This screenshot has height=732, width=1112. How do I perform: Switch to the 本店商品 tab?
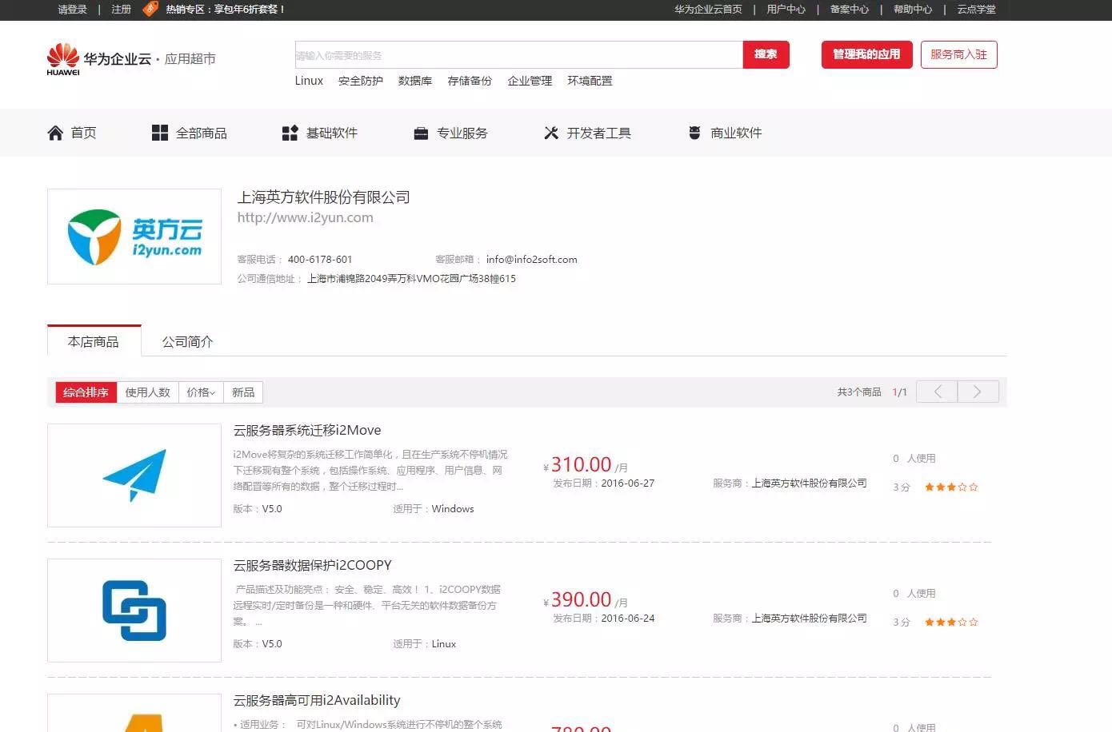[x=94, y=341]
